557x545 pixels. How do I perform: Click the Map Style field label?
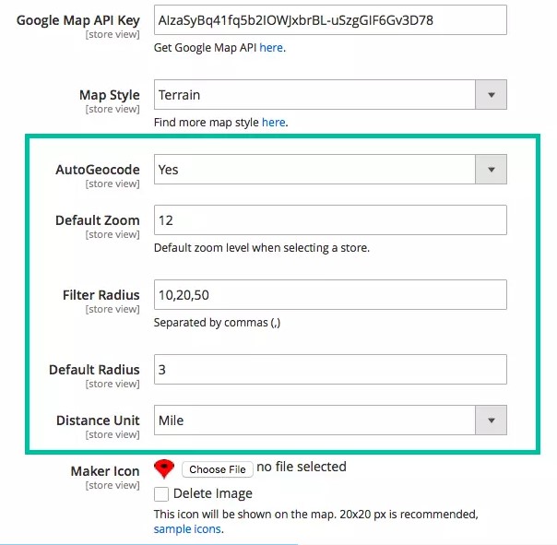[x=109, y=95]
